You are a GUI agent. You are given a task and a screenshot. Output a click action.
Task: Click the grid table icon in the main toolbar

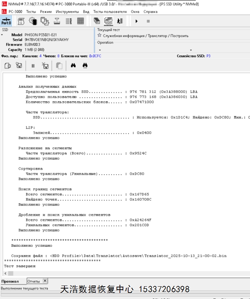pyautogui.click(x=81, y=21)
